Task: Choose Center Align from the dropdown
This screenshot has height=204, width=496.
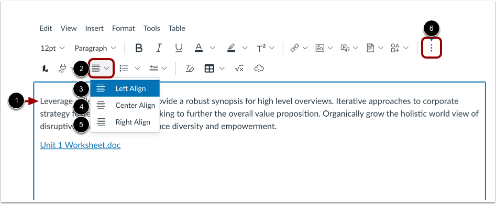Action: 125,105
